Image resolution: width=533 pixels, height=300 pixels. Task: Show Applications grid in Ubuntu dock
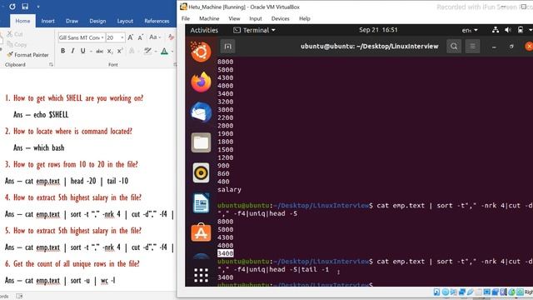click(201, 275)
